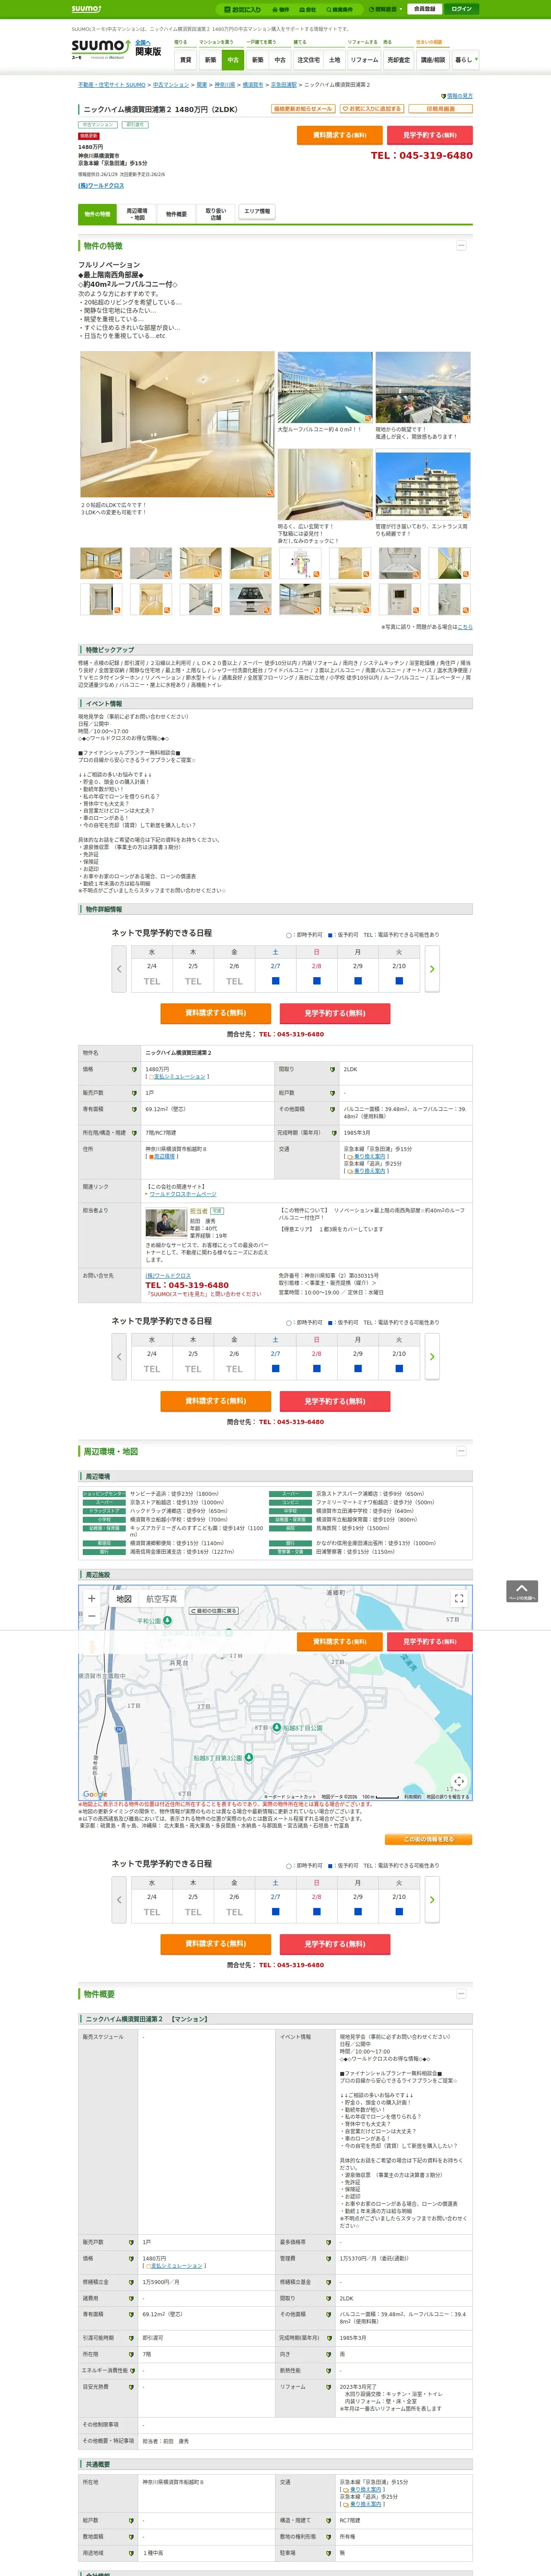Click the お気に入りに追加する button
This screenshot has width=551, height=2576.
pyautogui.click(x=372, y=109)
